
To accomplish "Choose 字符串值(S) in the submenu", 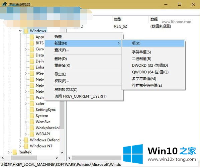I will point(154,52).
